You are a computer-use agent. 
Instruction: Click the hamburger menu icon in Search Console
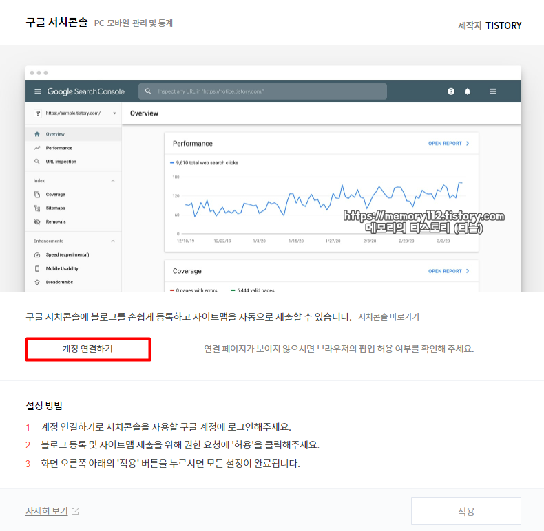click(38, 91)
